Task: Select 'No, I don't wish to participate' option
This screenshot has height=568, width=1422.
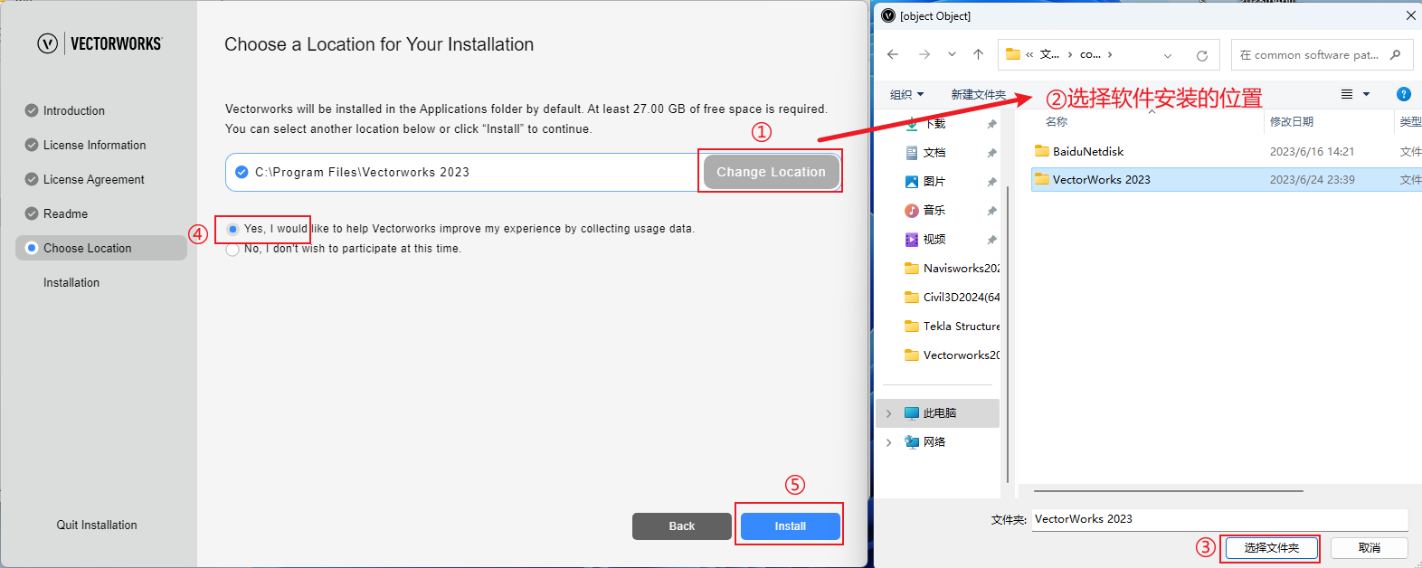Action: coord(232,249)
